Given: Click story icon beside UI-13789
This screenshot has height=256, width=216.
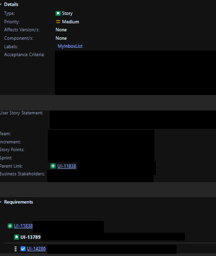Looking at the screenshot, I should (17, 237).
